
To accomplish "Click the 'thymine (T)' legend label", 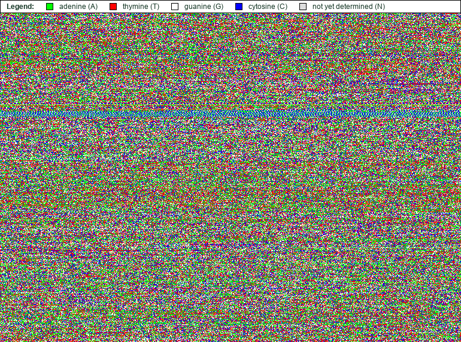I will (x=141, y=7).
